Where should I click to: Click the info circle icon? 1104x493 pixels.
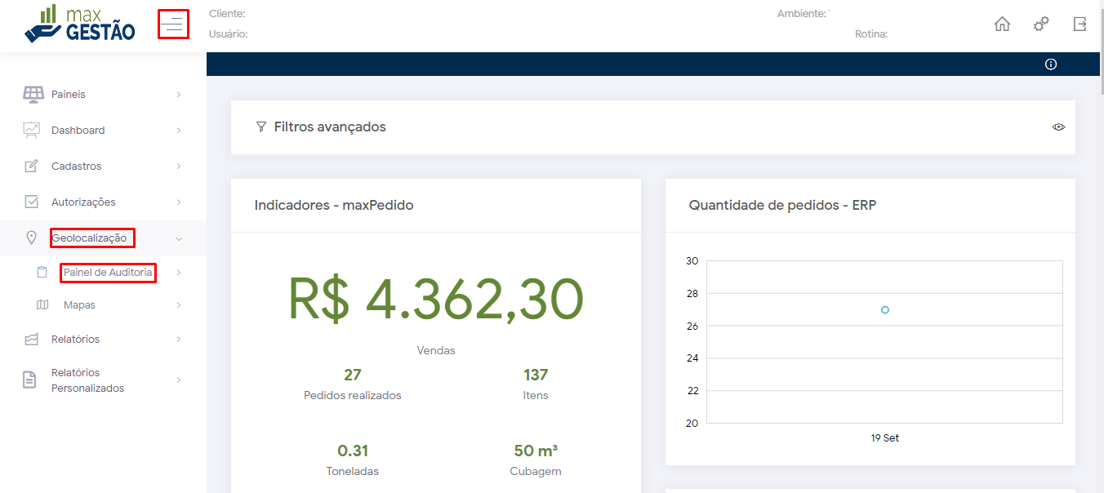coord(1051,64)
